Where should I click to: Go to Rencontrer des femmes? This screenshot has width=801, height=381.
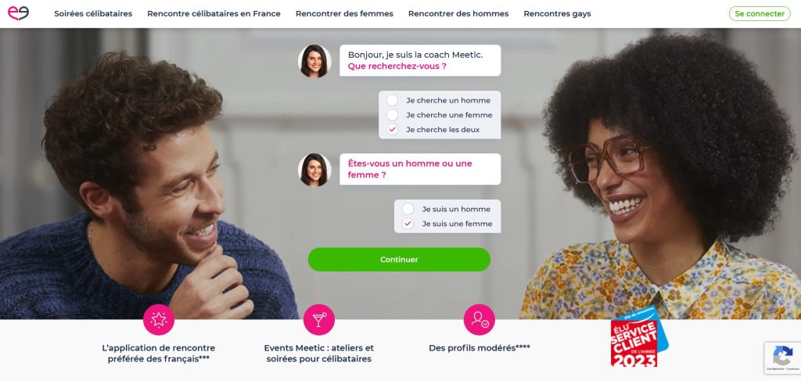coord(344,14)
